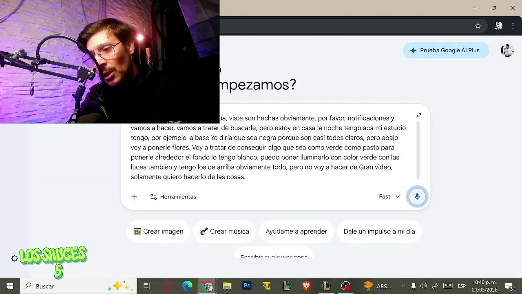The image size is (522, 294).
Task: Click inside the dictated prompt text
Action: [268, 147]
